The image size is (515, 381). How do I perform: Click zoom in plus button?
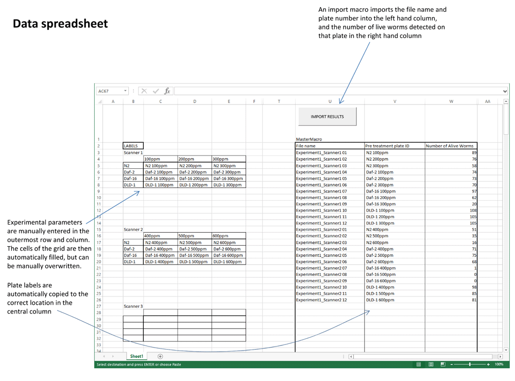[488, 365]
